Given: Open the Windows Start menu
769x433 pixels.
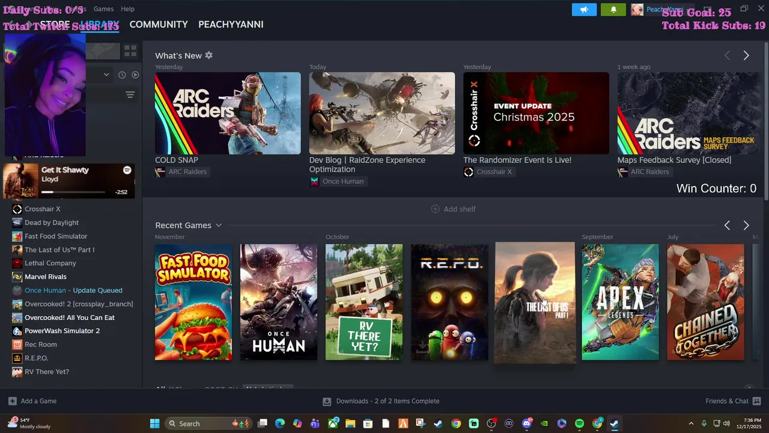Looking at the screenshot, I should click(154, 424).
